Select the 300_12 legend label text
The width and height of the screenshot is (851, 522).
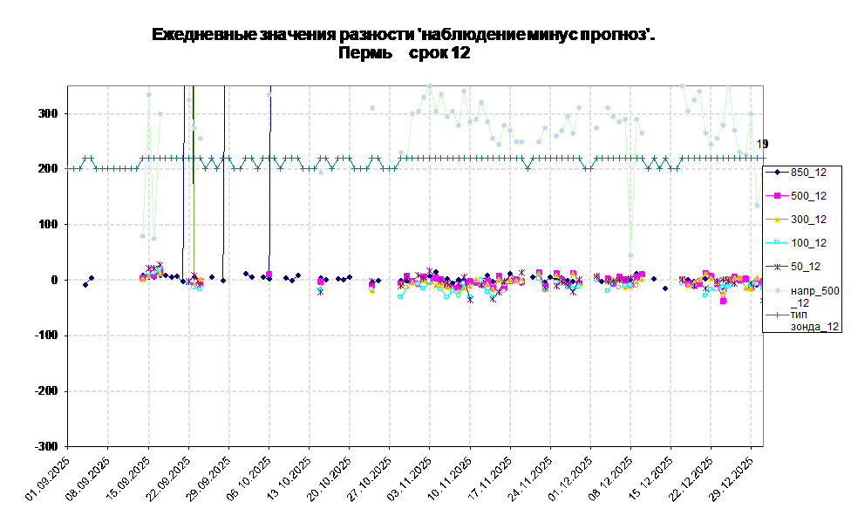pyautogui.click(x=808, y=220)
